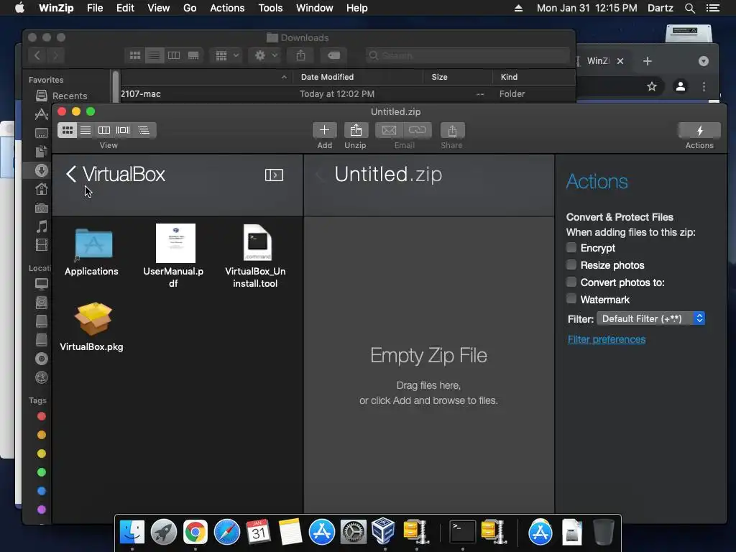736x552 pixels.
Task: Open the File menu
Action: pos(95,8)
